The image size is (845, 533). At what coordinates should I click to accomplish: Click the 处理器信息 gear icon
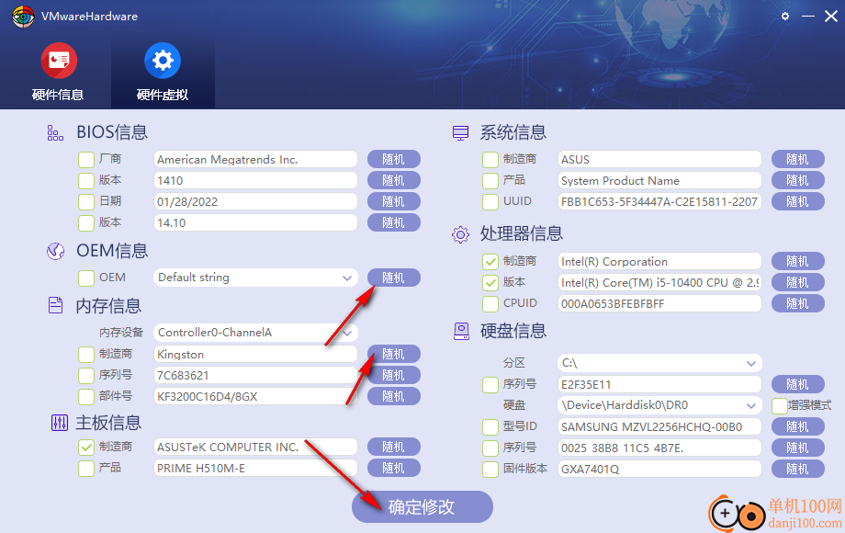(460, 234)
